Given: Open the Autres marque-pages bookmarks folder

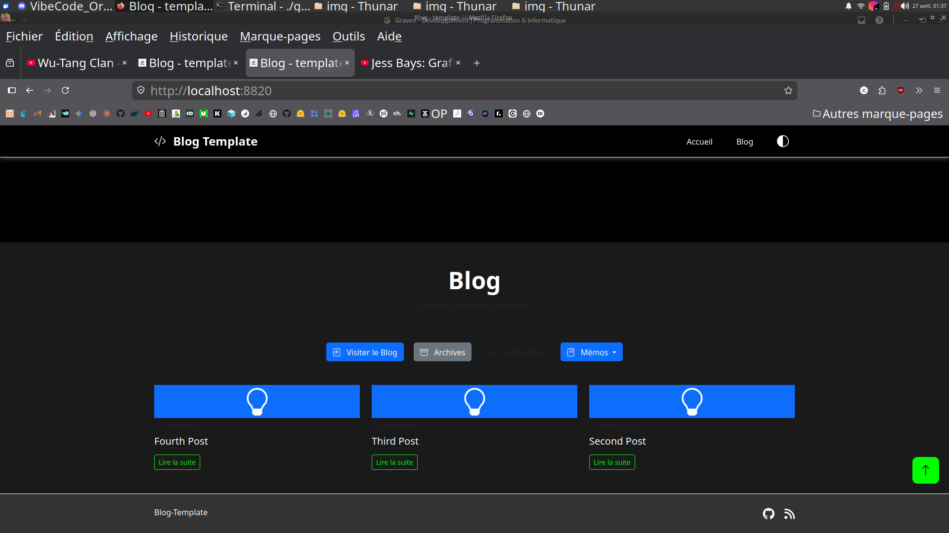Looking at the screenshot, I should click(877, 114).
